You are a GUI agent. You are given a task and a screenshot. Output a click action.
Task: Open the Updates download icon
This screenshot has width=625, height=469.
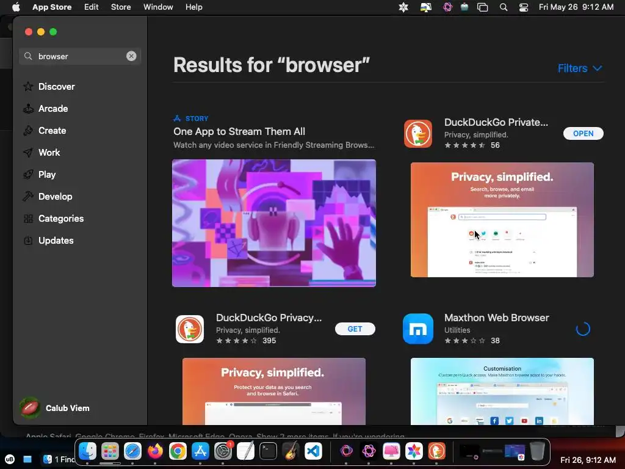28,241
